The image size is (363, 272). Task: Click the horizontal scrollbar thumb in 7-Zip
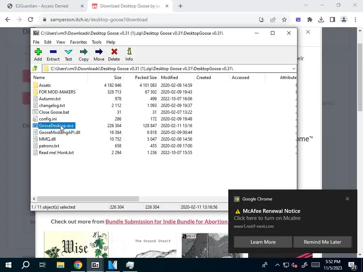coord(88,199)
